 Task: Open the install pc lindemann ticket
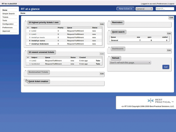click(40, 44)
